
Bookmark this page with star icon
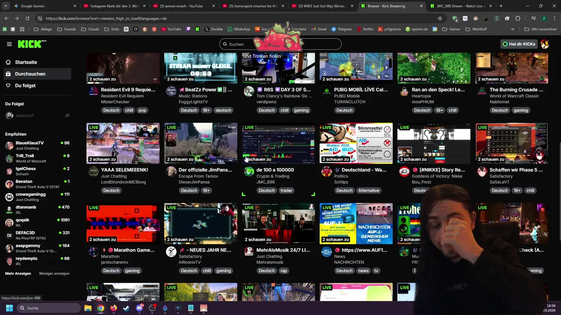(440, 18)
